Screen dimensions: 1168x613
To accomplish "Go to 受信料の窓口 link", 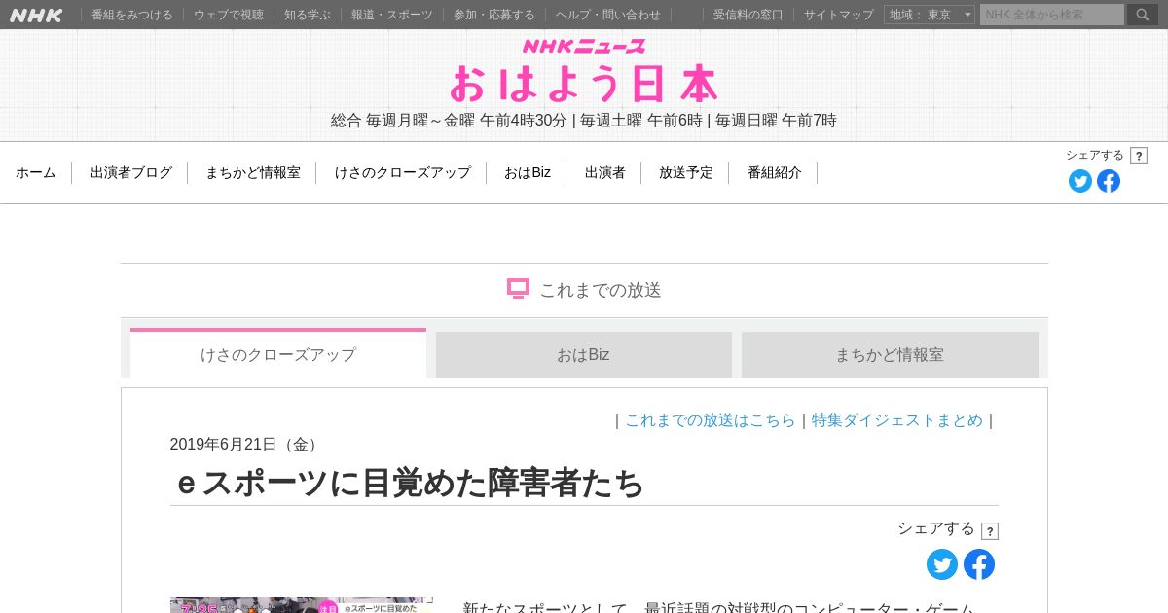I will coord(748,15).
